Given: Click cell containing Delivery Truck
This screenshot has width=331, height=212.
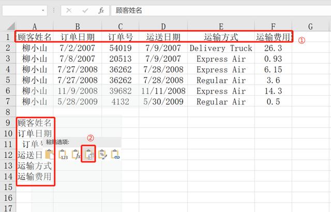Looking at the screenshot, I should click(221, 48).
